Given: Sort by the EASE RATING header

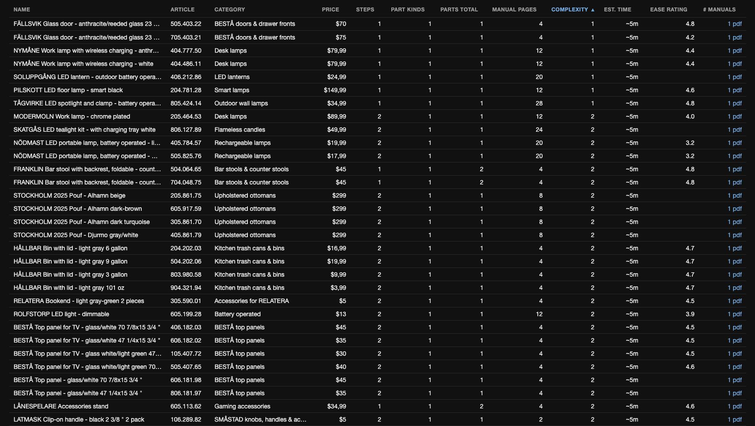Looking at the screenshot, I should click(669, 9).
